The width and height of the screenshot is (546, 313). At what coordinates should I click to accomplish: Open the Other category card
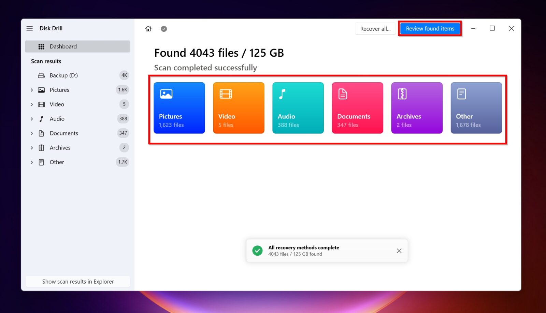coord(476,108)
